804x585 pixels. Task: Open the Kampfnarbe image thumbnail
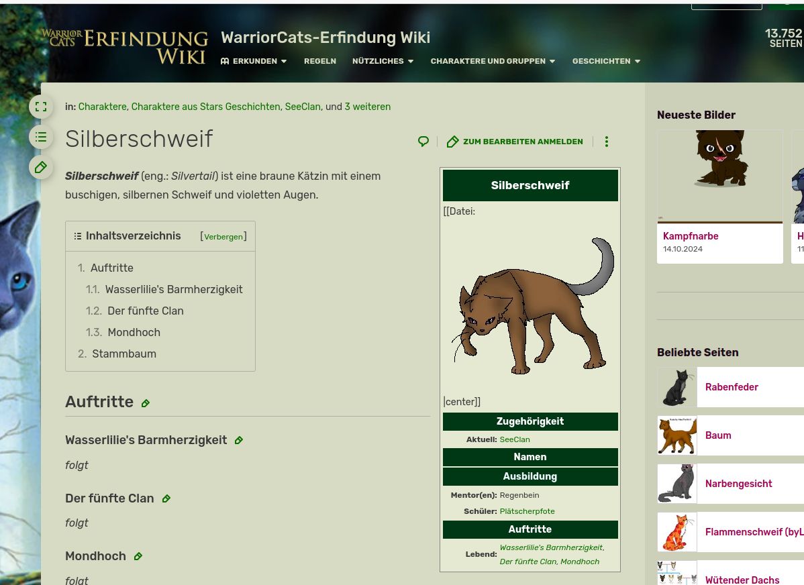(x=719, y=177)
